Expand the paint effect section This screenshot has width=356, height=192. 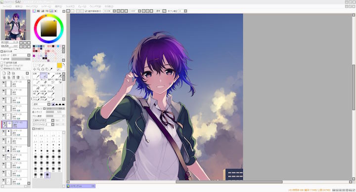click(2, 51)
